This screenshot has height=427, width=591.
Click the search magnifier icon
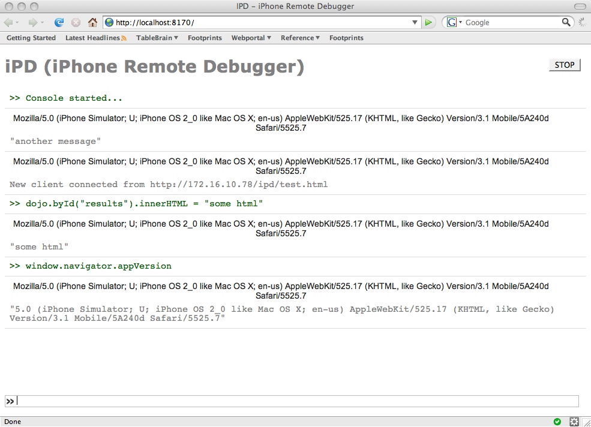(566, 22)
